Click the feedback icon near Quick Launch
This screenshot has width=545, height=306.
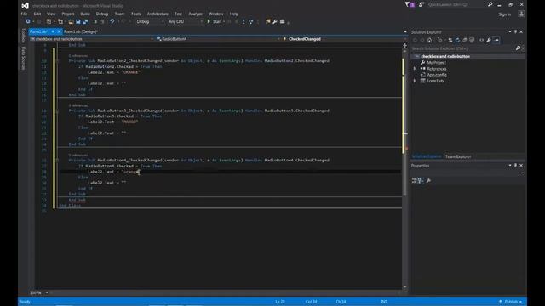[422, 4]
